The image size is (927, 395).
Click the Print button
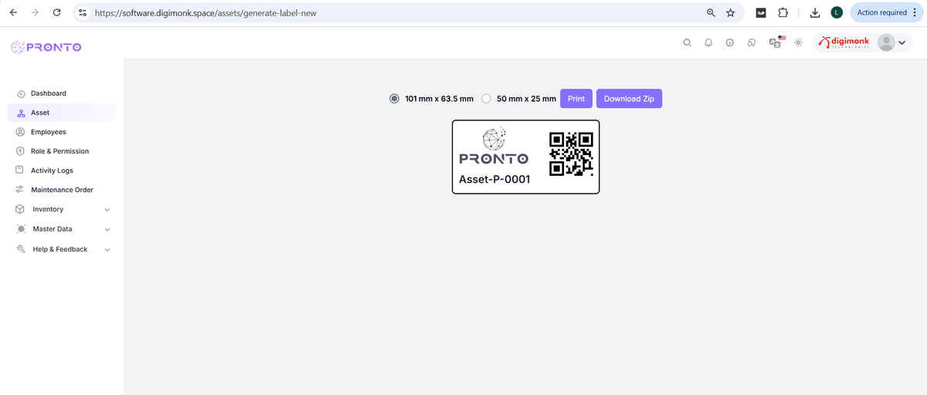pyautogui.click(x=576, y=99)
